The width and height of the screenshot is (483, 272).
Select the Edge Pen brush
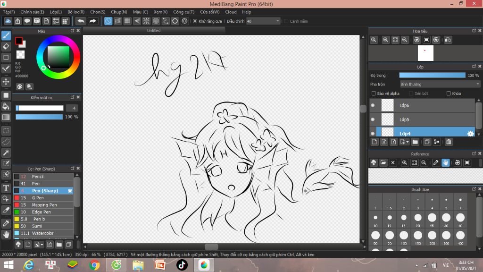(x=43, y=212)
